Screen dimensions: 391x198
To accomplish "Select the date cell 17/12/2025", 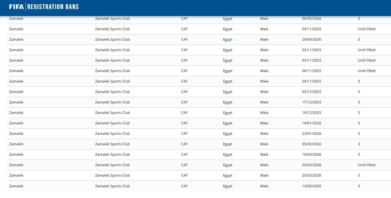I will point(311,102).
